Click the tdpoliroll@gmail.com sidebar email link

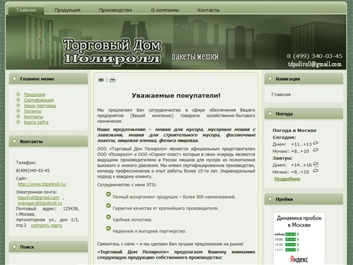[39, 197]
